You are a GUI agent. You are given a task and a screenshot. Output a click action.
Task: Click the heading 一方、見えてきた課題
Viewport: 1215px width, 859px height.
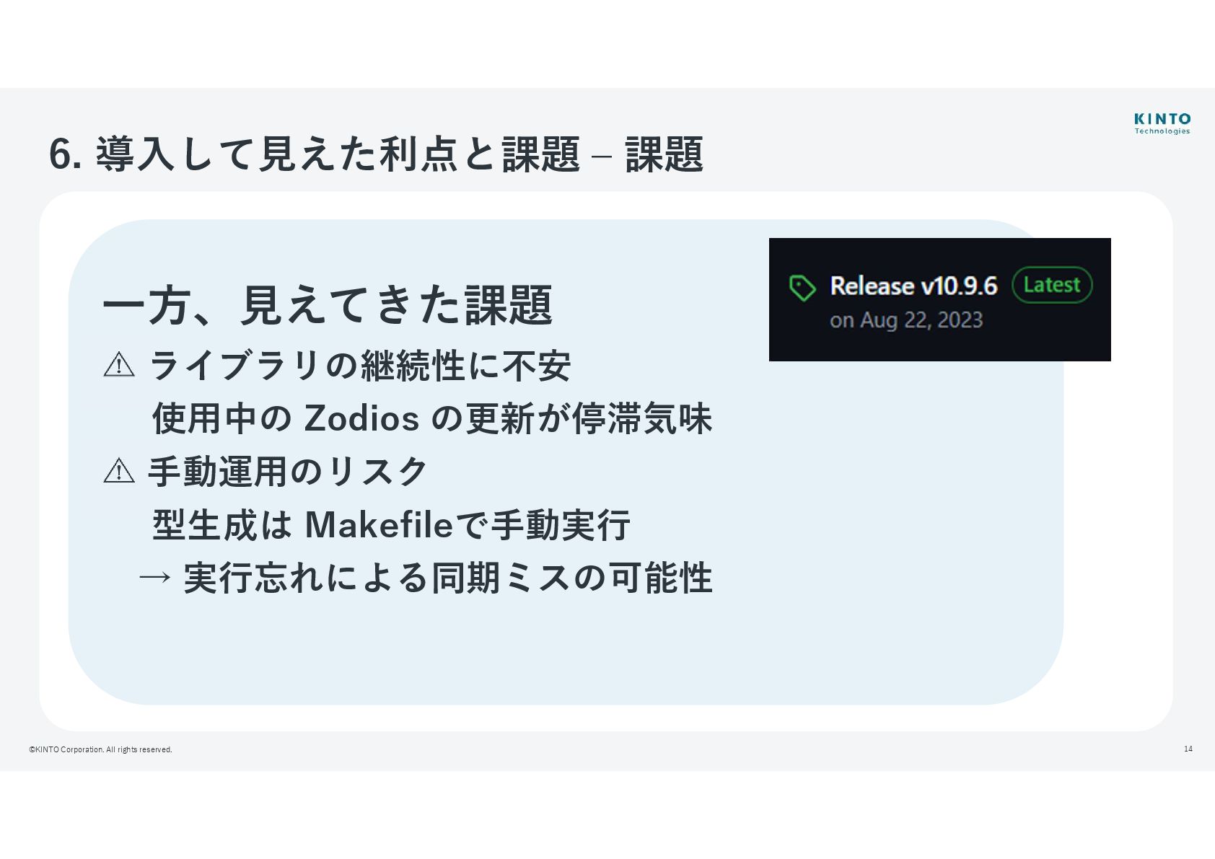click(x=328, y=305)
